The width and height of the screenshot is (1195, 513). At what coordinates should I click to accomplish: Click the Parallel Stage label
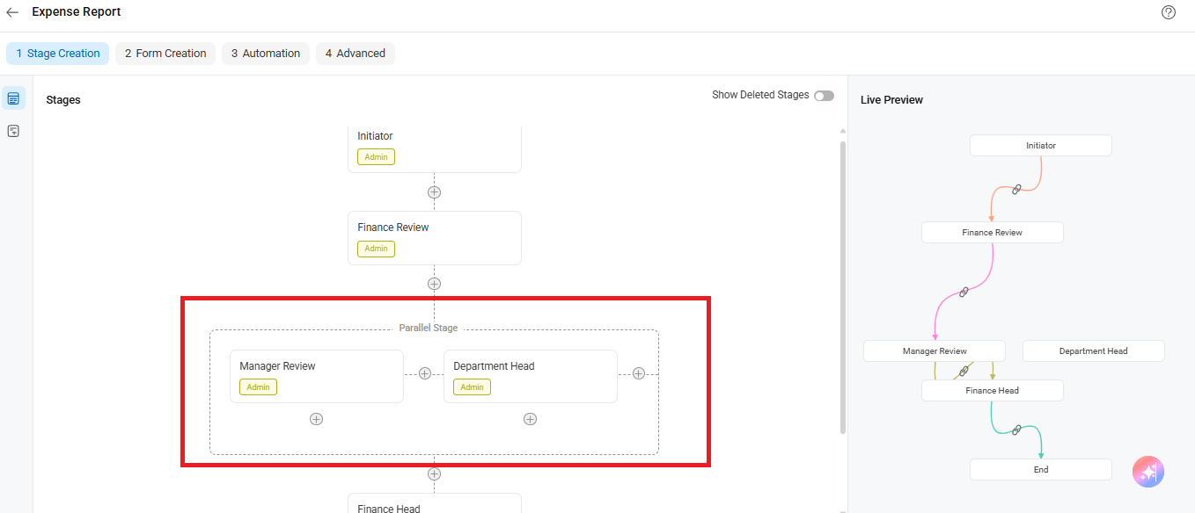click(429, 329)
